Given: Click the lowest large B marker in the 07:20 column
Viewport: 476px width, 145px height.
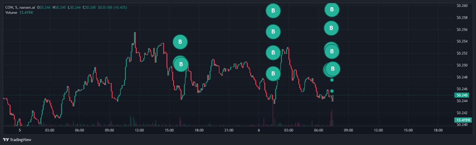Looking at the screenshot, I should point(332,69).
